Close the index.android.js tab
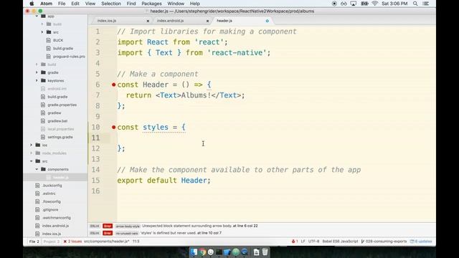The height and width of the screenshot is (258, 459). pyautogui.click(x=207, y=21)
